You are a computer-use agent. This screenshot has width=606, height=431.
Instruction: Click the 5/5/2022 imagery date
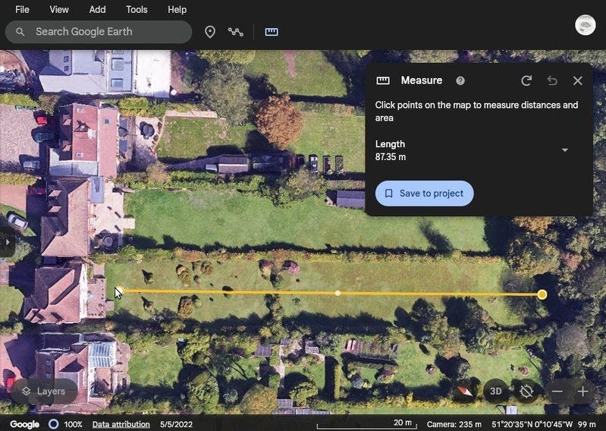[x=176, y=424]
